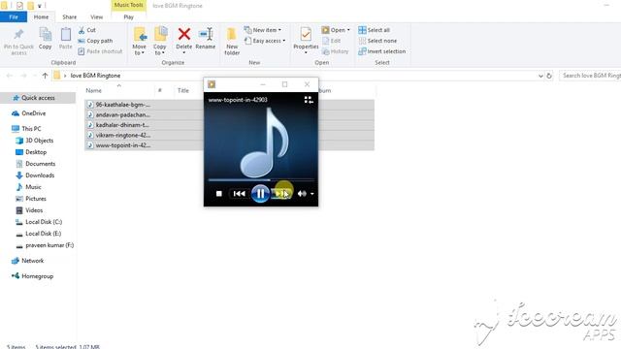Click the Paste ribbon icon
This screenshot has height=349, width=621.
[66, 39]
